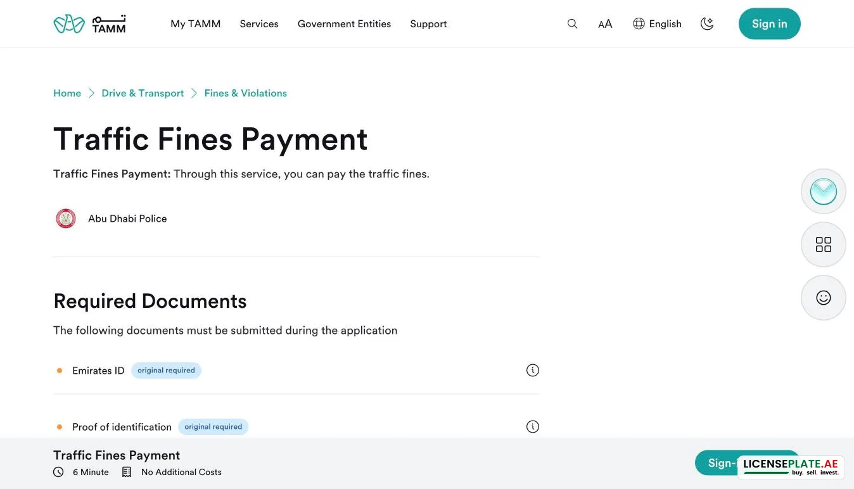Viewport: 854px width, 489px height.
Task: Show info for Emirates ID document
Action: click(533, 371)
